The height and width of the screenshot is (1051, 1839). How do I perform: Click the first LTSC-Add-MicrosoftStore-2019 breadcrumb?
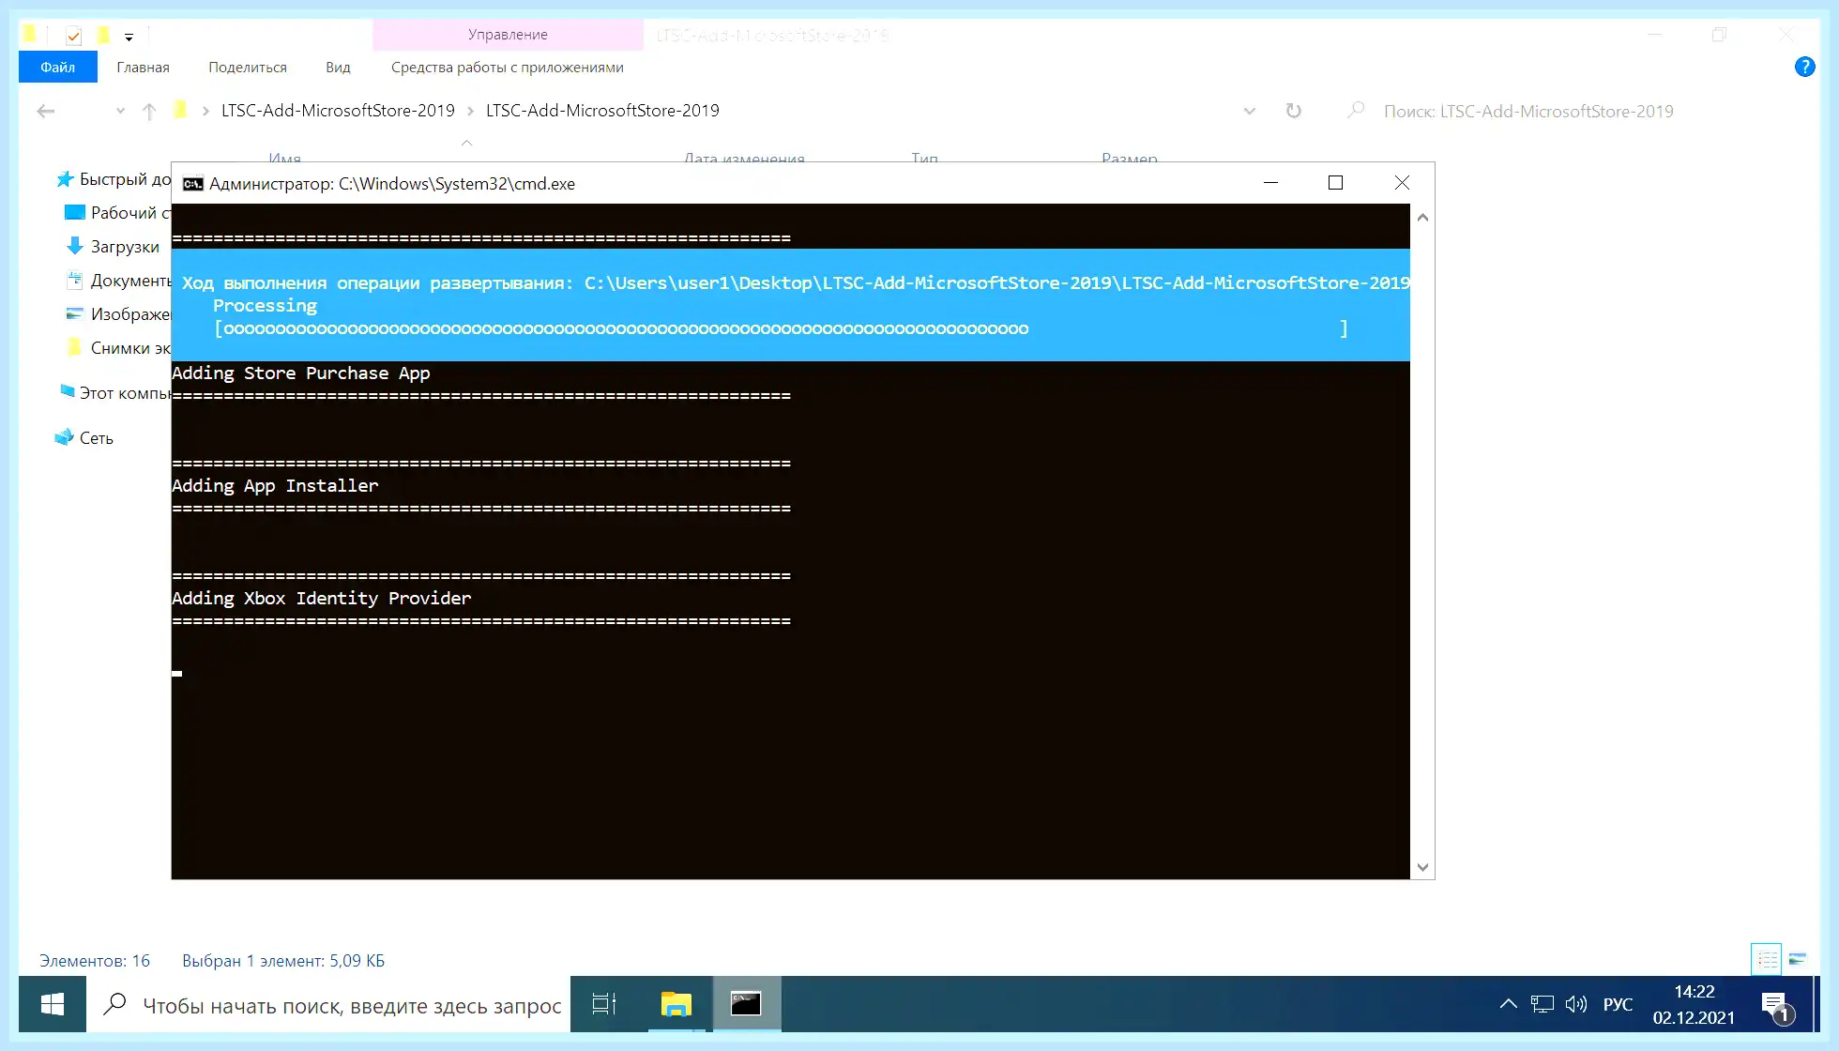pyautogui.click(x=338, y=111)
